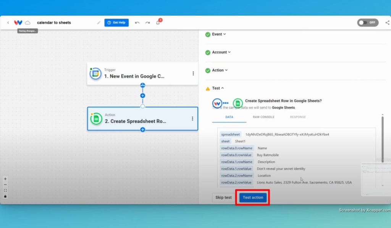Screen dimensions: 391x228
Task: Open options menu for trigger step 1
Action: click(x=193, y=73)
